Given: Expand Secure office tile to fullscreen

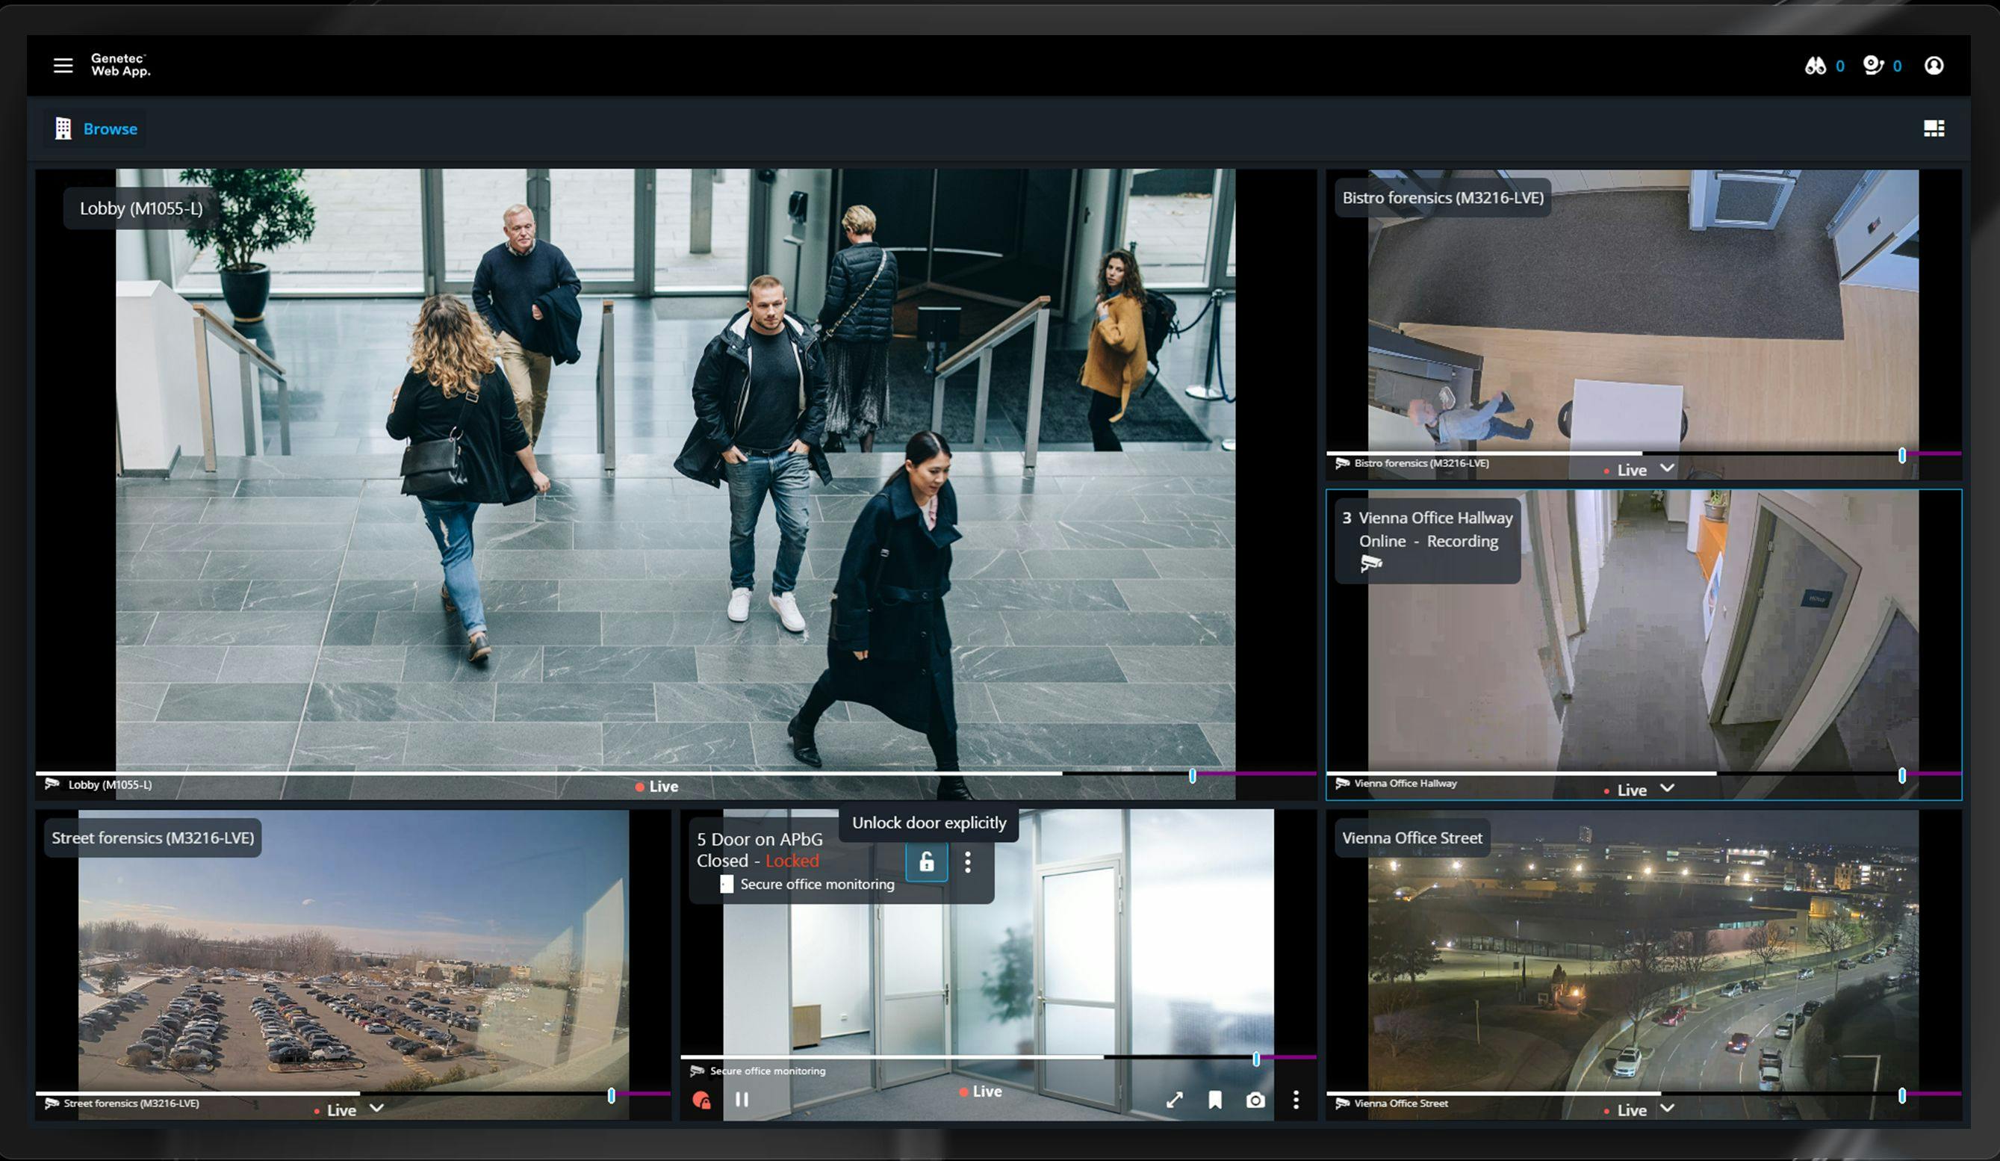Looking at the screenshot, I should (1175, 1100).
